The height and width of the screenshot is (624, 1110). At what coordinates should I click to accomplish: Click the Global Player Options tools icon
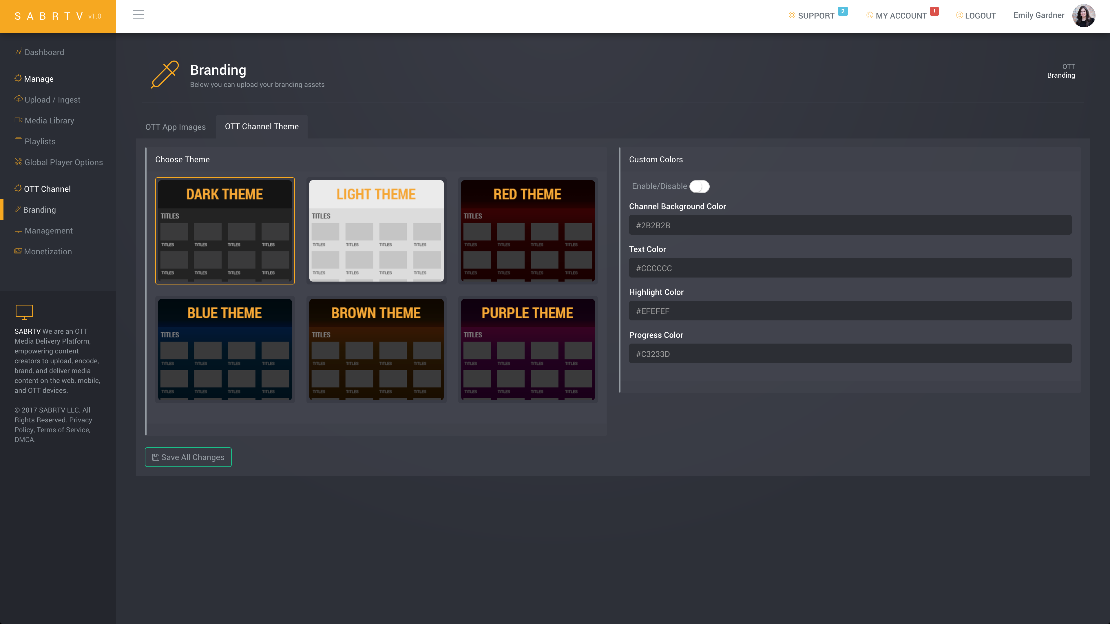[x=18, y=162]
